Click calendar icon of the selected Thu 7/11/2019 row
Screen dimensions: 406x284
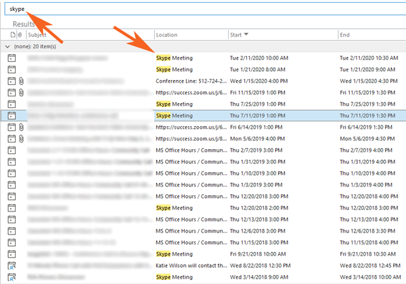pos(12,116)
